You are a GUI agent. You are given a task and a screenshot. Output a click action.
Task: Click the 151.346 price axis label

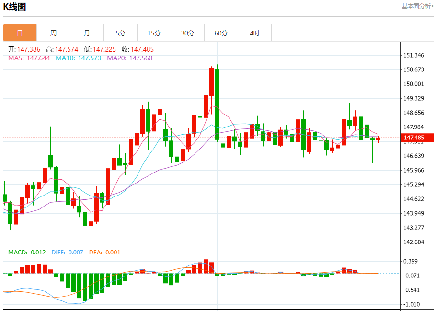(414, 55)
